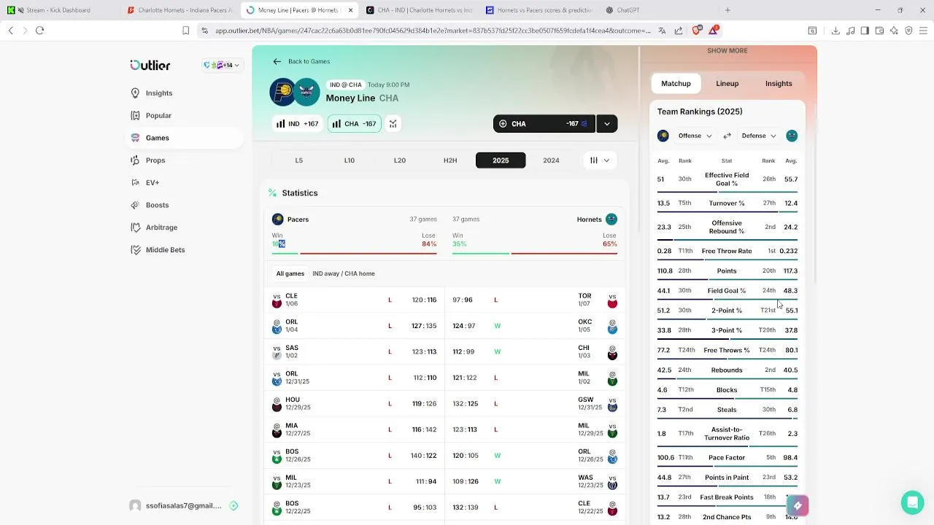Click the share icon in address bar
This screenshot has width=934, height=525.
[x=679, y=31]
